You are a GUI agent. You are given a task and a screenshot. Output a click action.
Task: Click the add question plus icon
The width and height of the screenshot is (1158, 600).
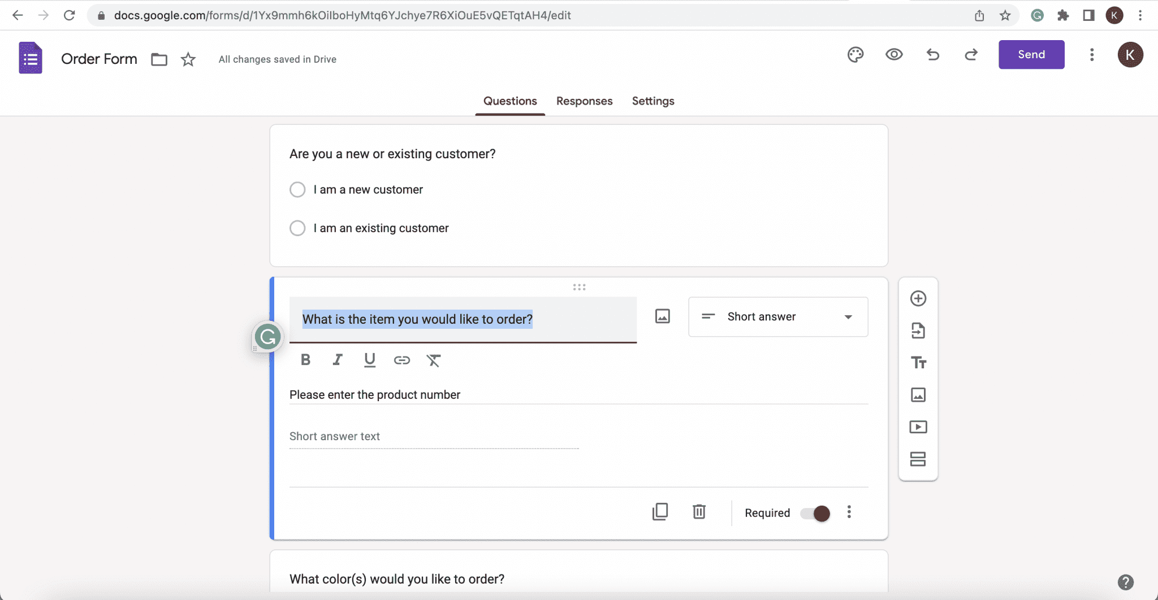tap(918, 298)
